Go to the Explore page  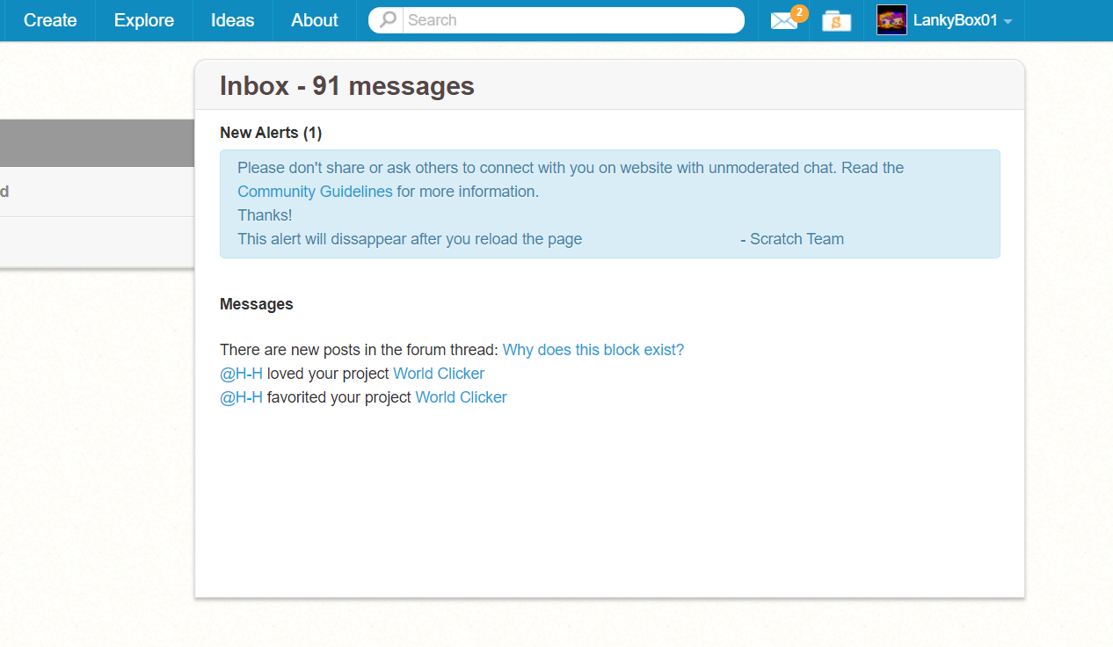[x=144, y=20]
